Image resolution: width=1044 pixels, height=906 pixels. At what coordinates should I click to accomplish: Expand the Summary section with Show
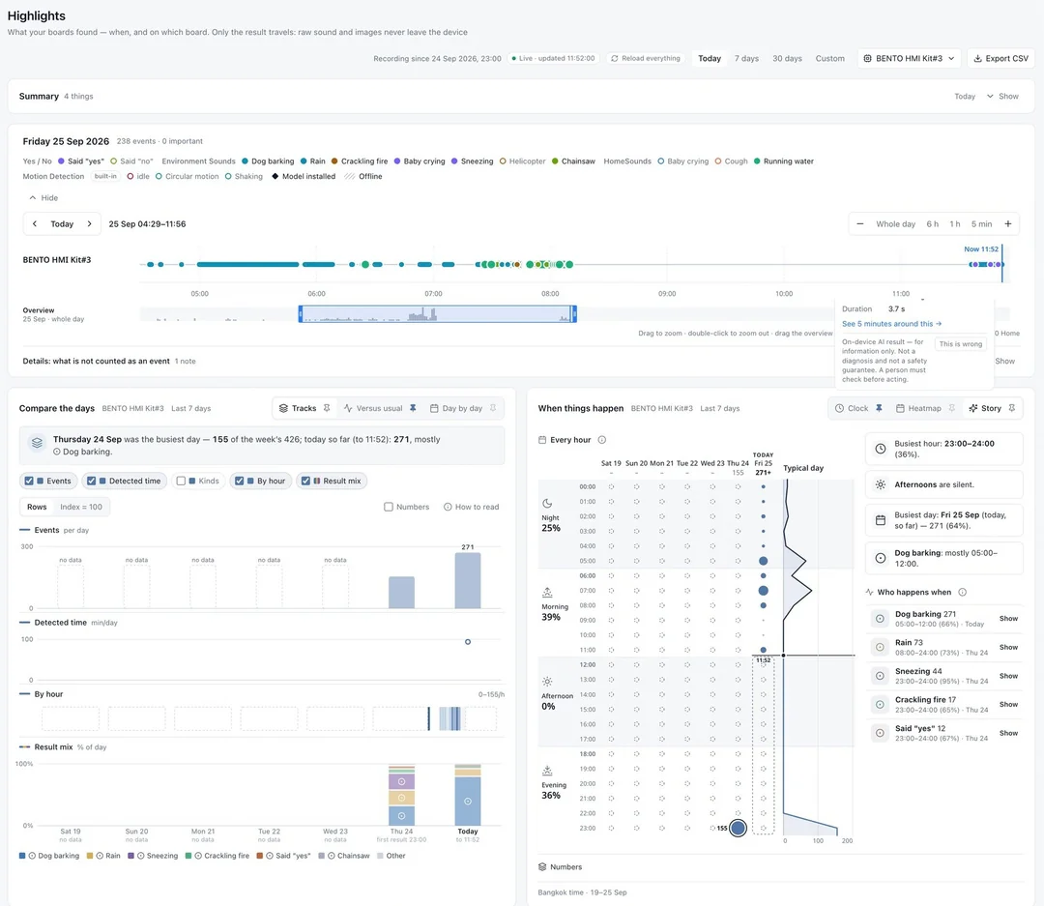[x=1002, y=97]
